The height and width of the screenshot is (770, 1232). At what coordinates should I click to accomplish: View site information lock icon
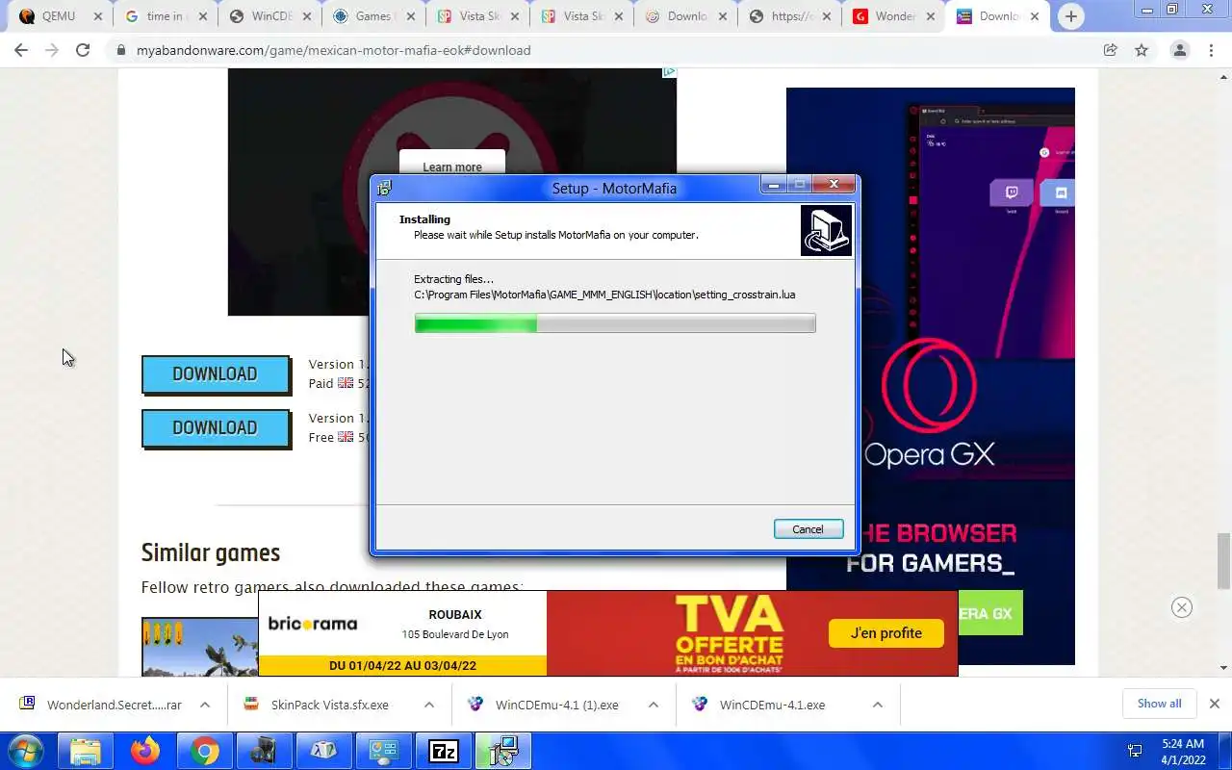click(121, 50)
